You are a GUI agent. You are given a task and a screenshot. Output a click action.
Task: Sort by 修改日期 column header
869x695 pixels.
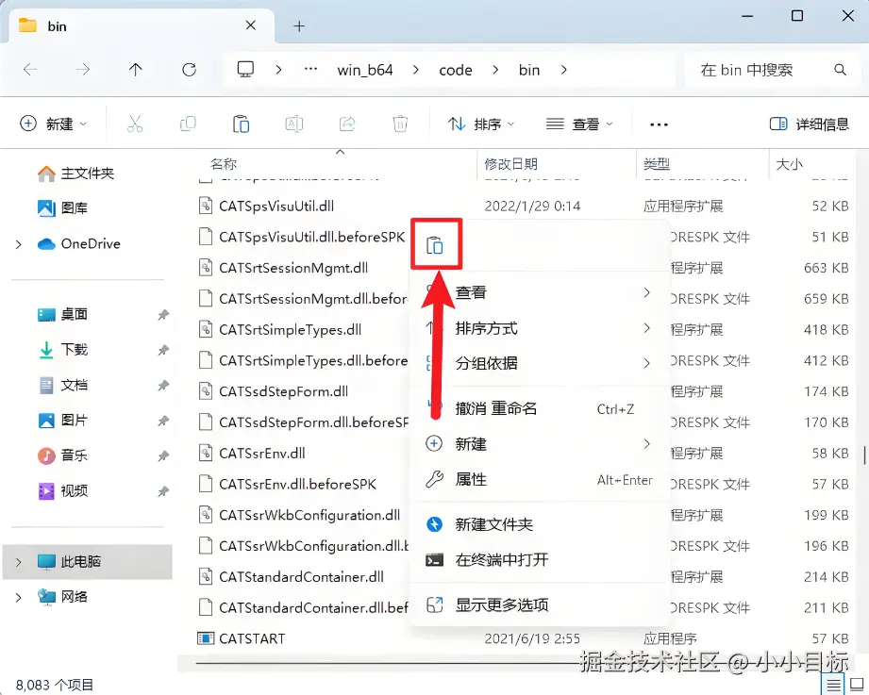coord(511,164)
